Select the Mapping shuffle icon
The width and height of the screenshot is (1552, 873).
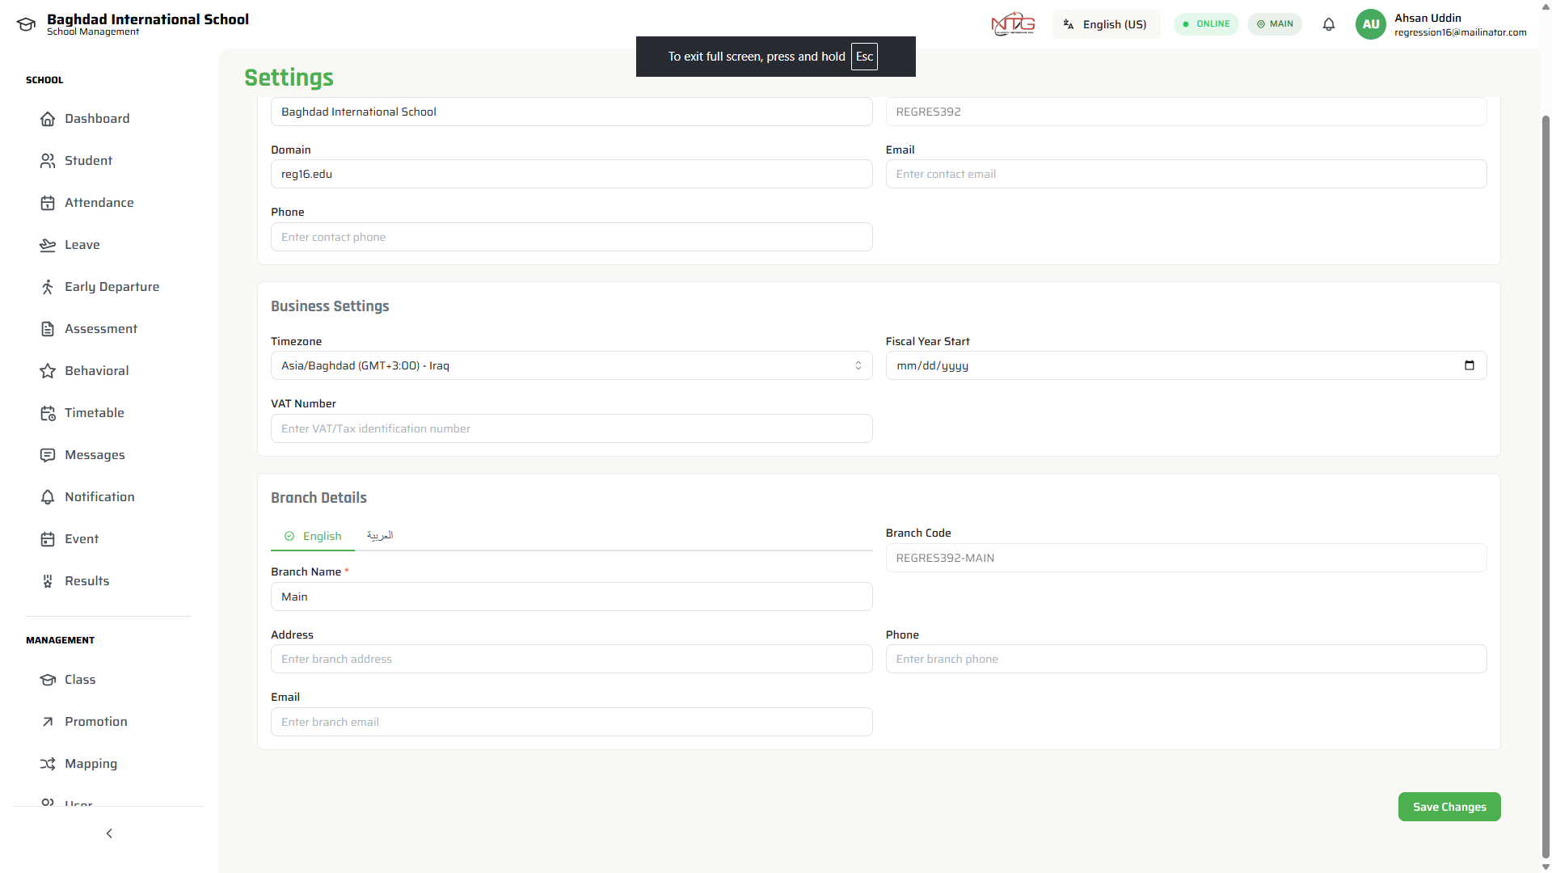point(48,764)
